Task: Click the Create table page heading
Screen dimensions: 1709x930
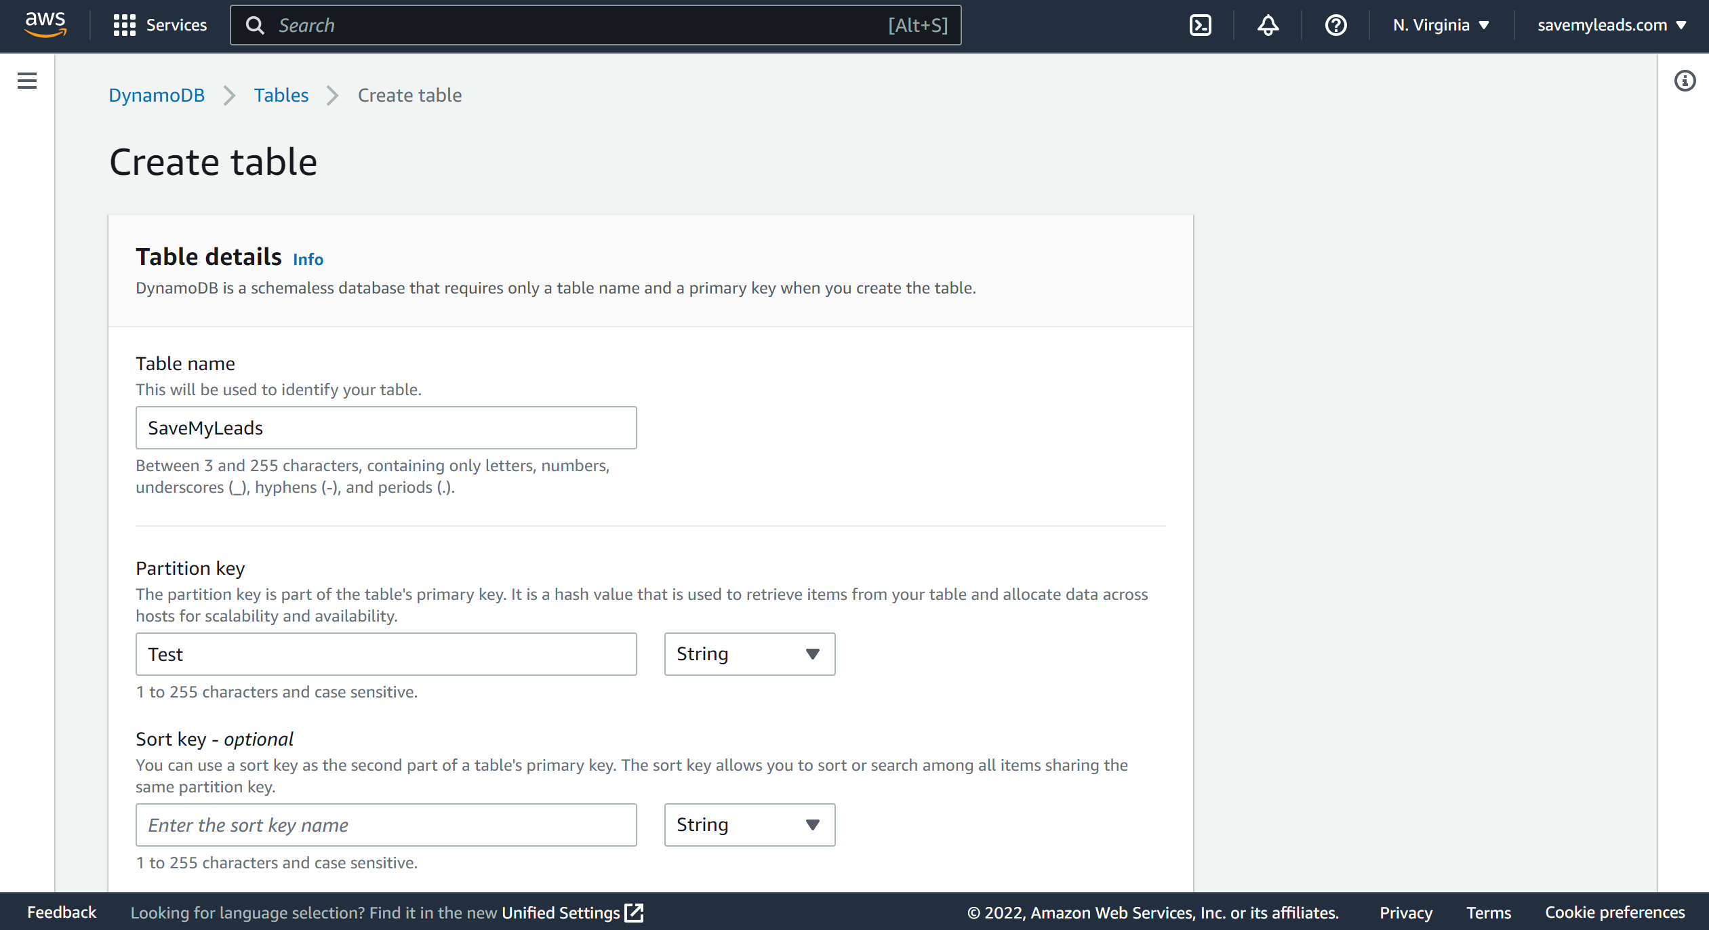Action: pos(214,162)
